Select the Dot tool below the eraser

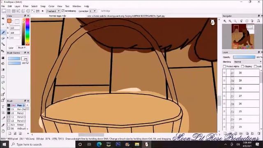(x=3, y=44)
